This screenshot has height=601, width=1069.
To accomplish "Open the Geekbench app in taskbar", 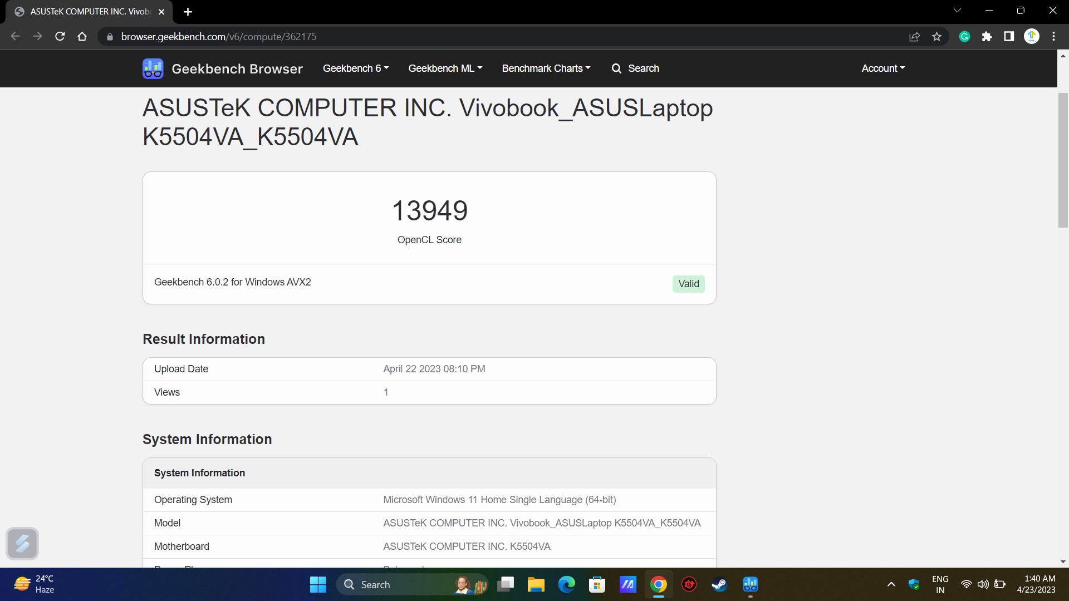I will click(751, 584).
